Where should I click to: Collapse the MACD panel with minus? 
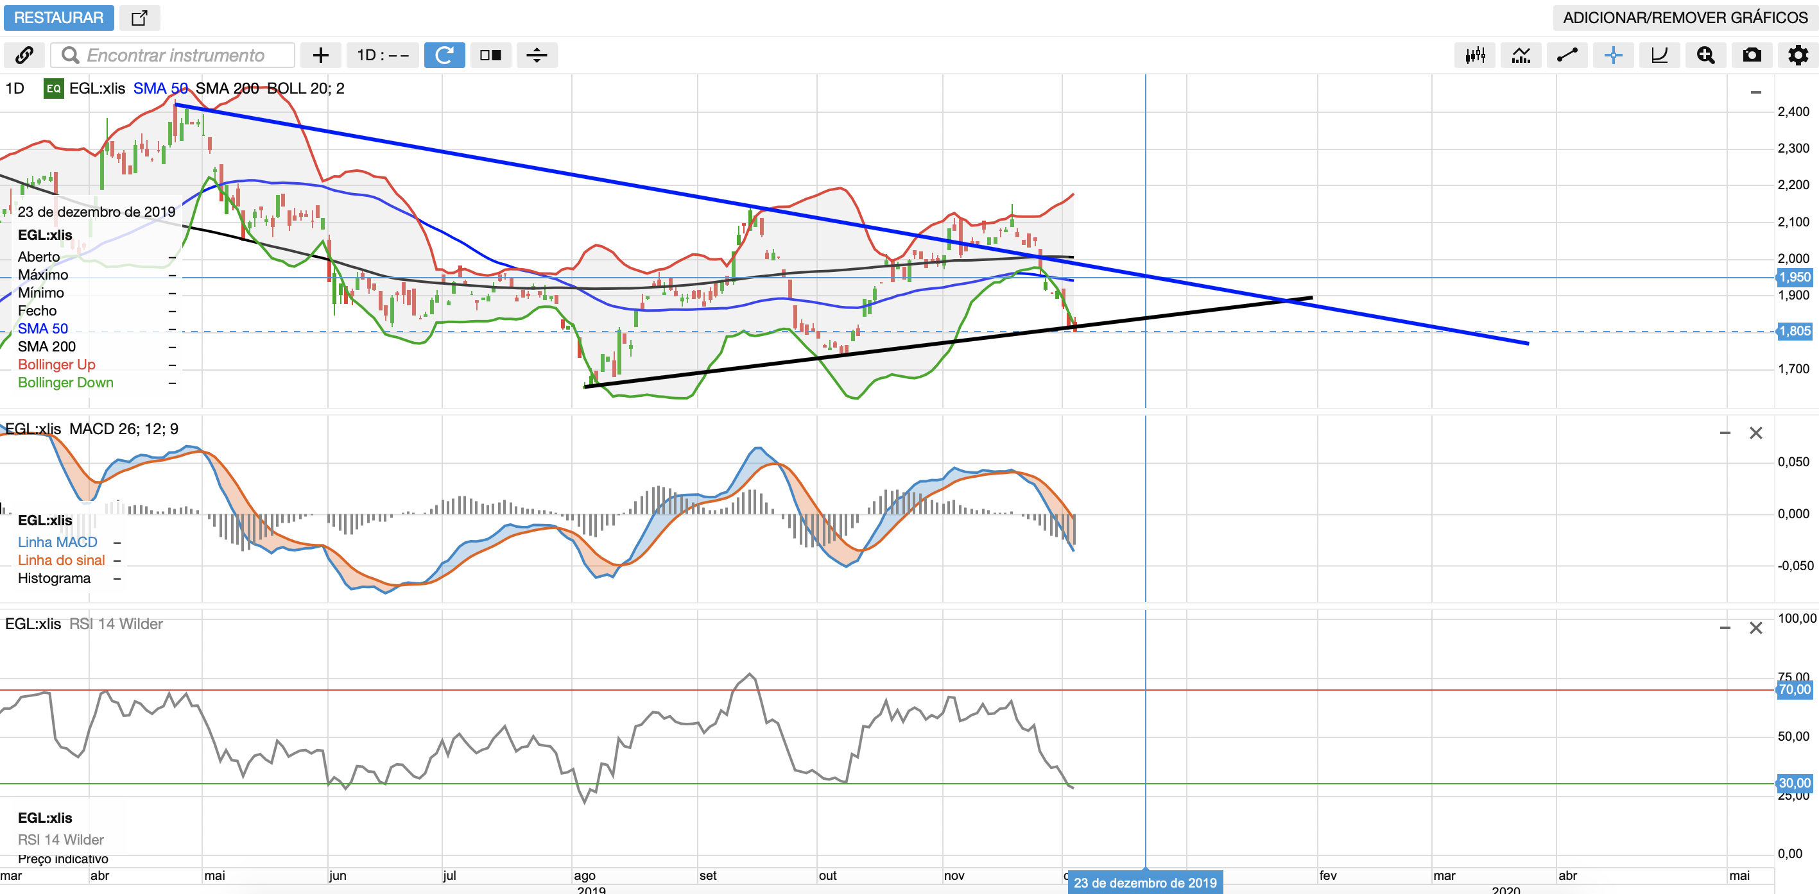[x=1725, y=432]
